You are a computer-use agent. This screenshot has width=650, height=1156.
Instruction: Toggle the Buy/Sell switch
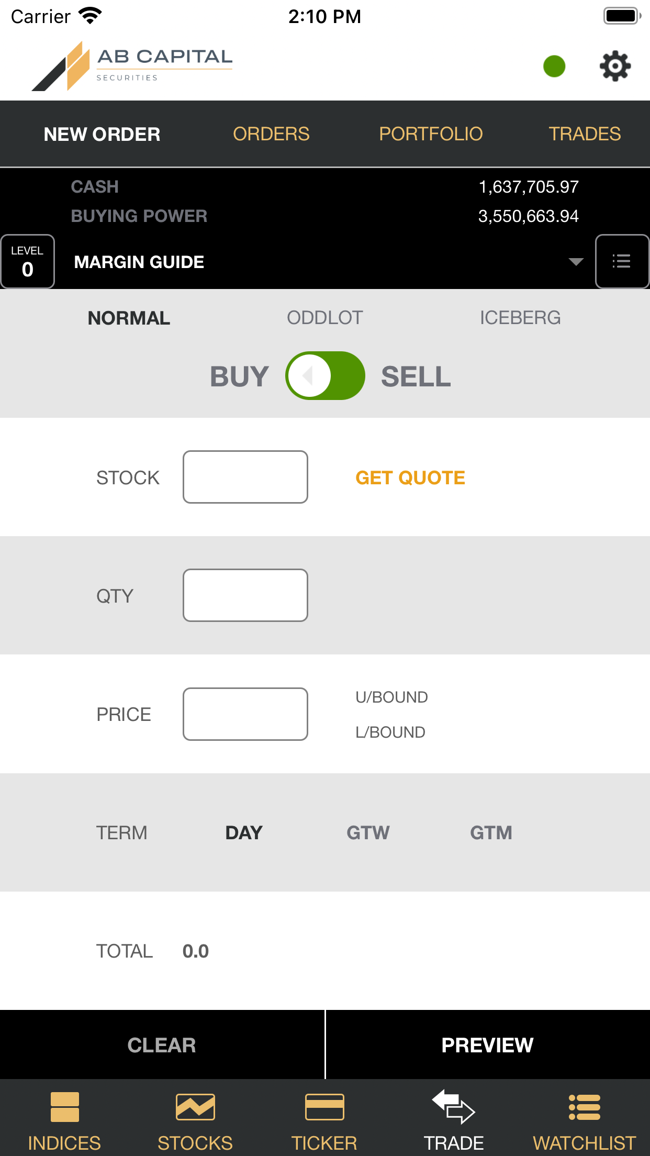(325, 376)
